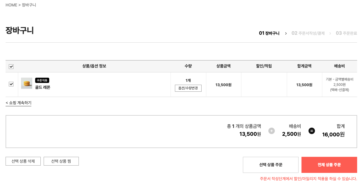Viewport: 363px width, 191px height.
Task: Click the 03 주문완료 step
Action: tap(346, 33)
